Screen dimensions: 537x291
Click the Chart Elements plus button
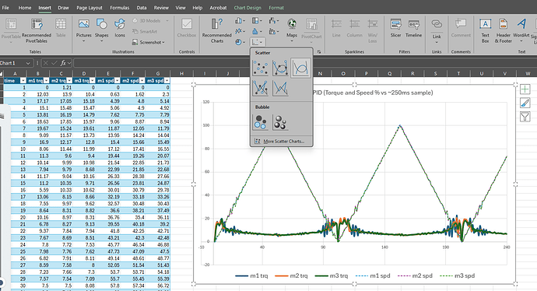point(525,89)
